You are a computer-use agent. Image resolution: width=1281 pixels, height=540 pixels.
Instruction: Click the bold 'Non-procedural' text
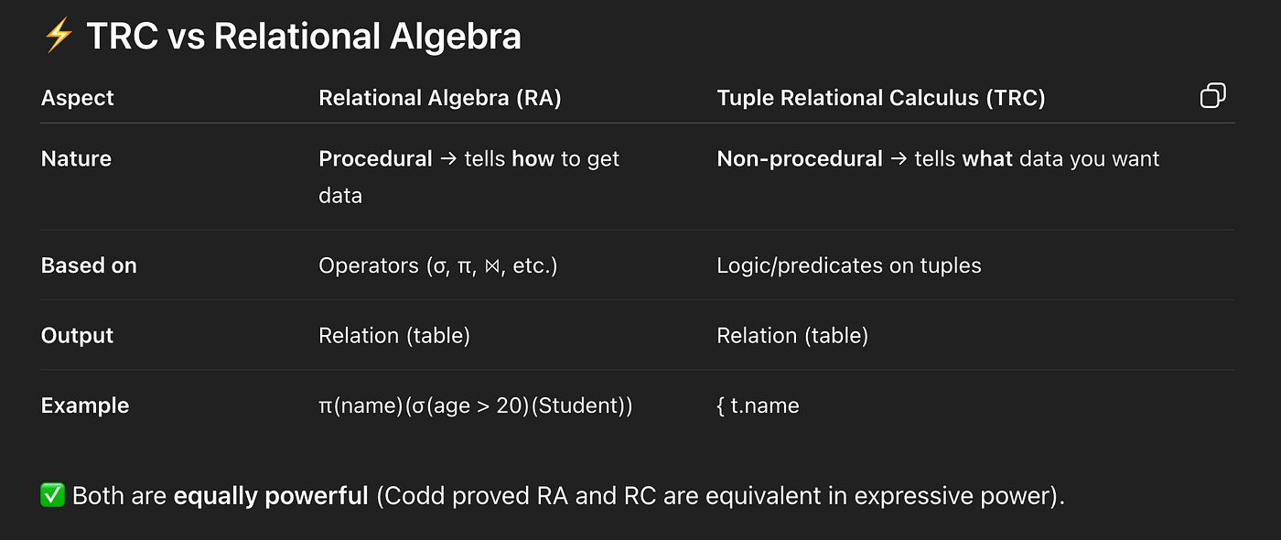click(x=800, y=158)
